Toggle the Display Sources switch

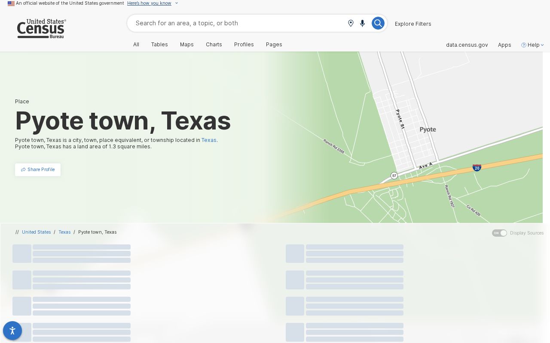(x=499, y=233)
